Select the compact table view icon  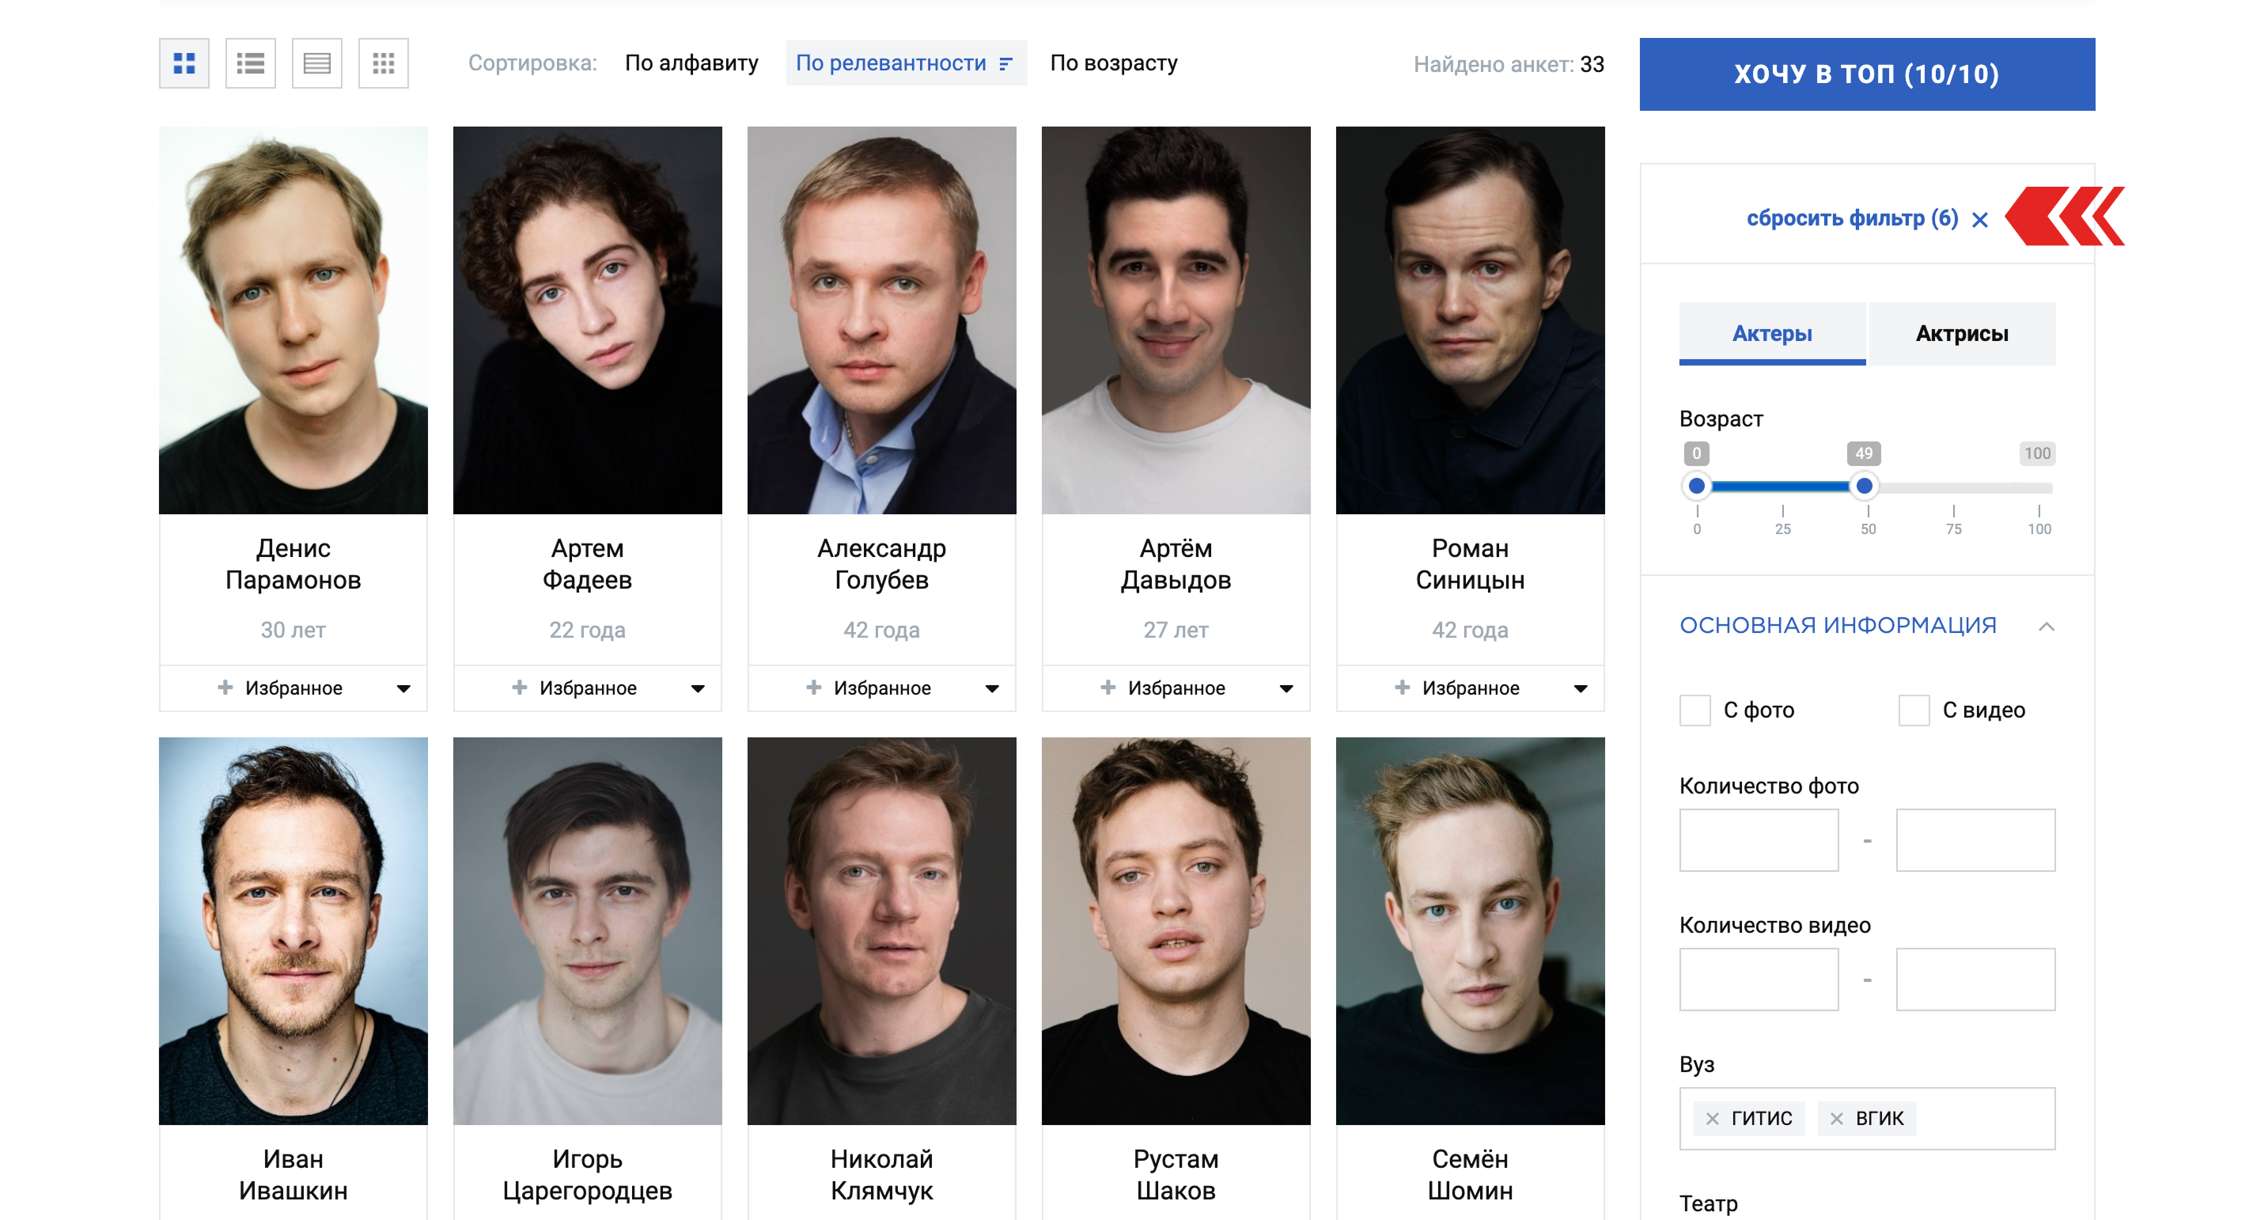coord(316,63)
